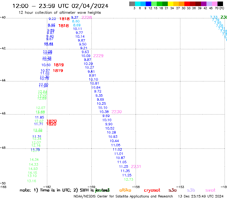227x199 pixels.
Task: Select the green value 13.16 at the bottom left
Action: point(32,181)
